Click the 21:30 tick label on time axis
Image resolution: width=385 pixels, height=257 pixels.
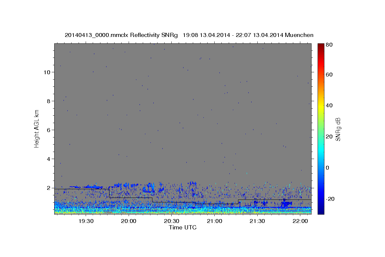pyautogui.click(x=257, y=221)
